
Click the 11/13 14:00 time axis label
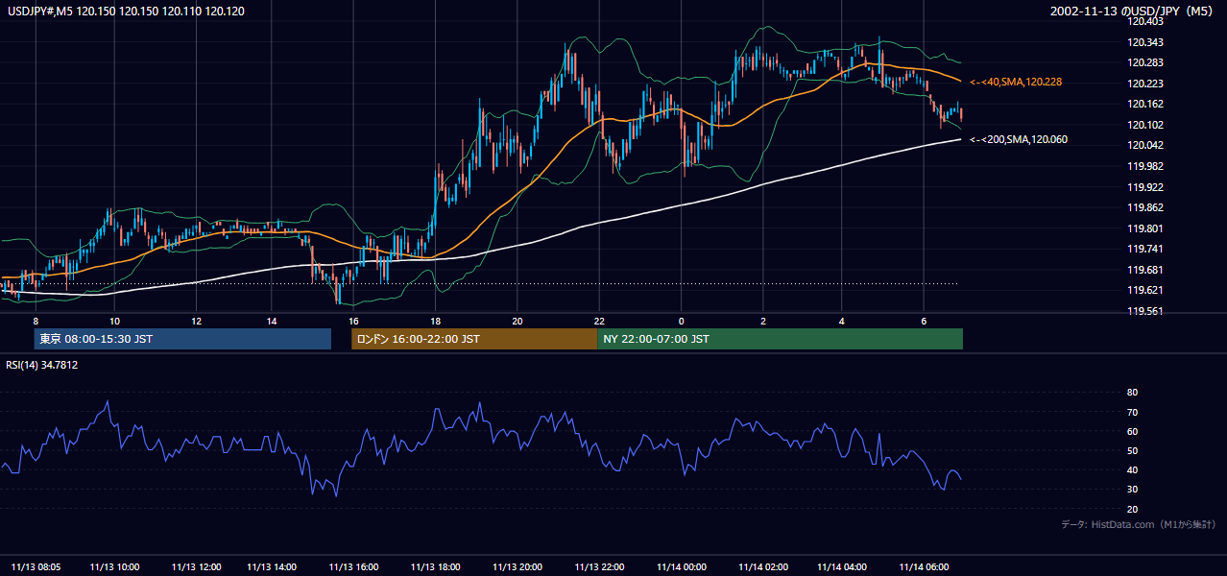273,566
